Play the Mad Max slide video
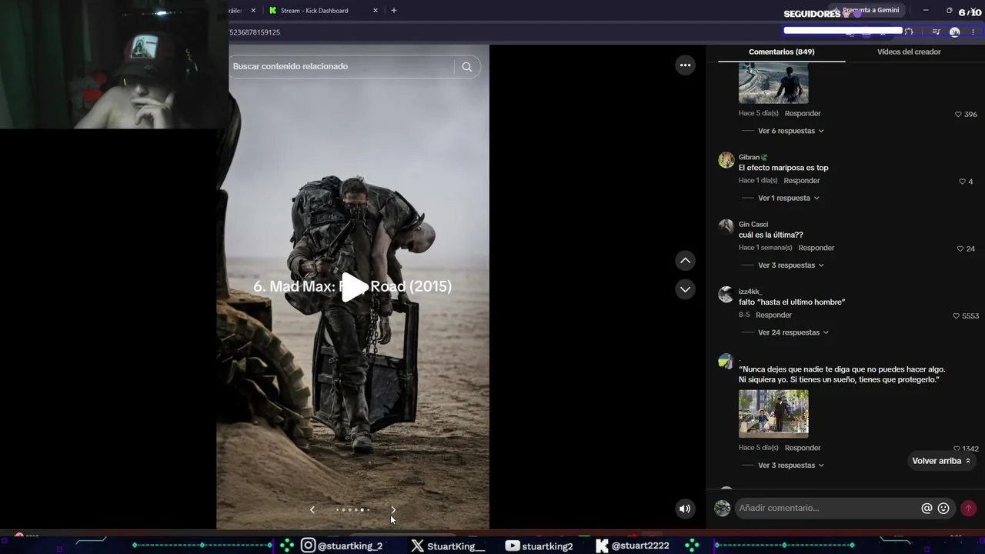 (x=355, y=287)
